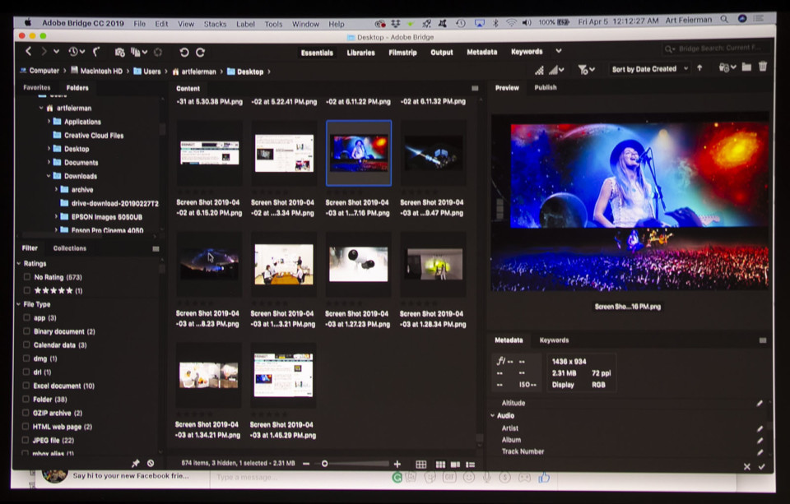Click the minus to shrink thumbnails
790x504 pixels.
306,464
